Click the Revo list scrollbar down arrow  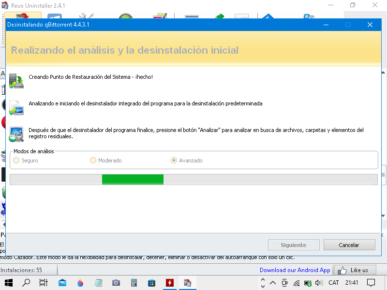[x=383, y=216]
